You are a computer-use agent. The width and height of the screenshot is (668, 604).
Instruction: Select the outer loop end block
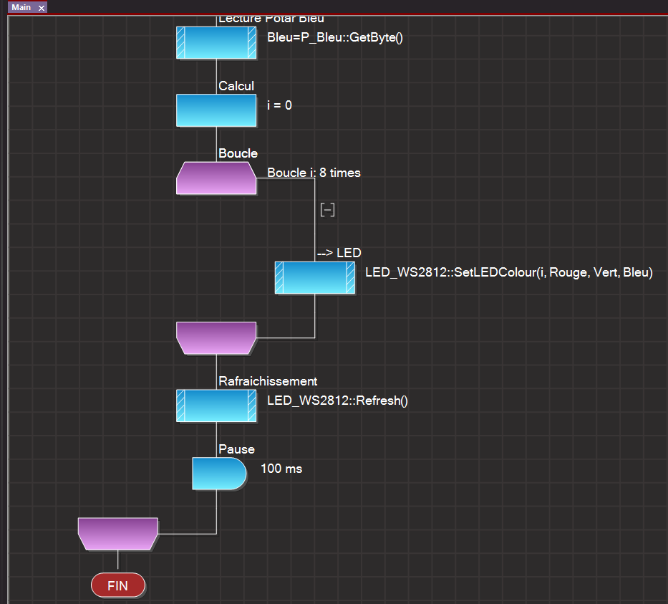[x=118, y=534]
